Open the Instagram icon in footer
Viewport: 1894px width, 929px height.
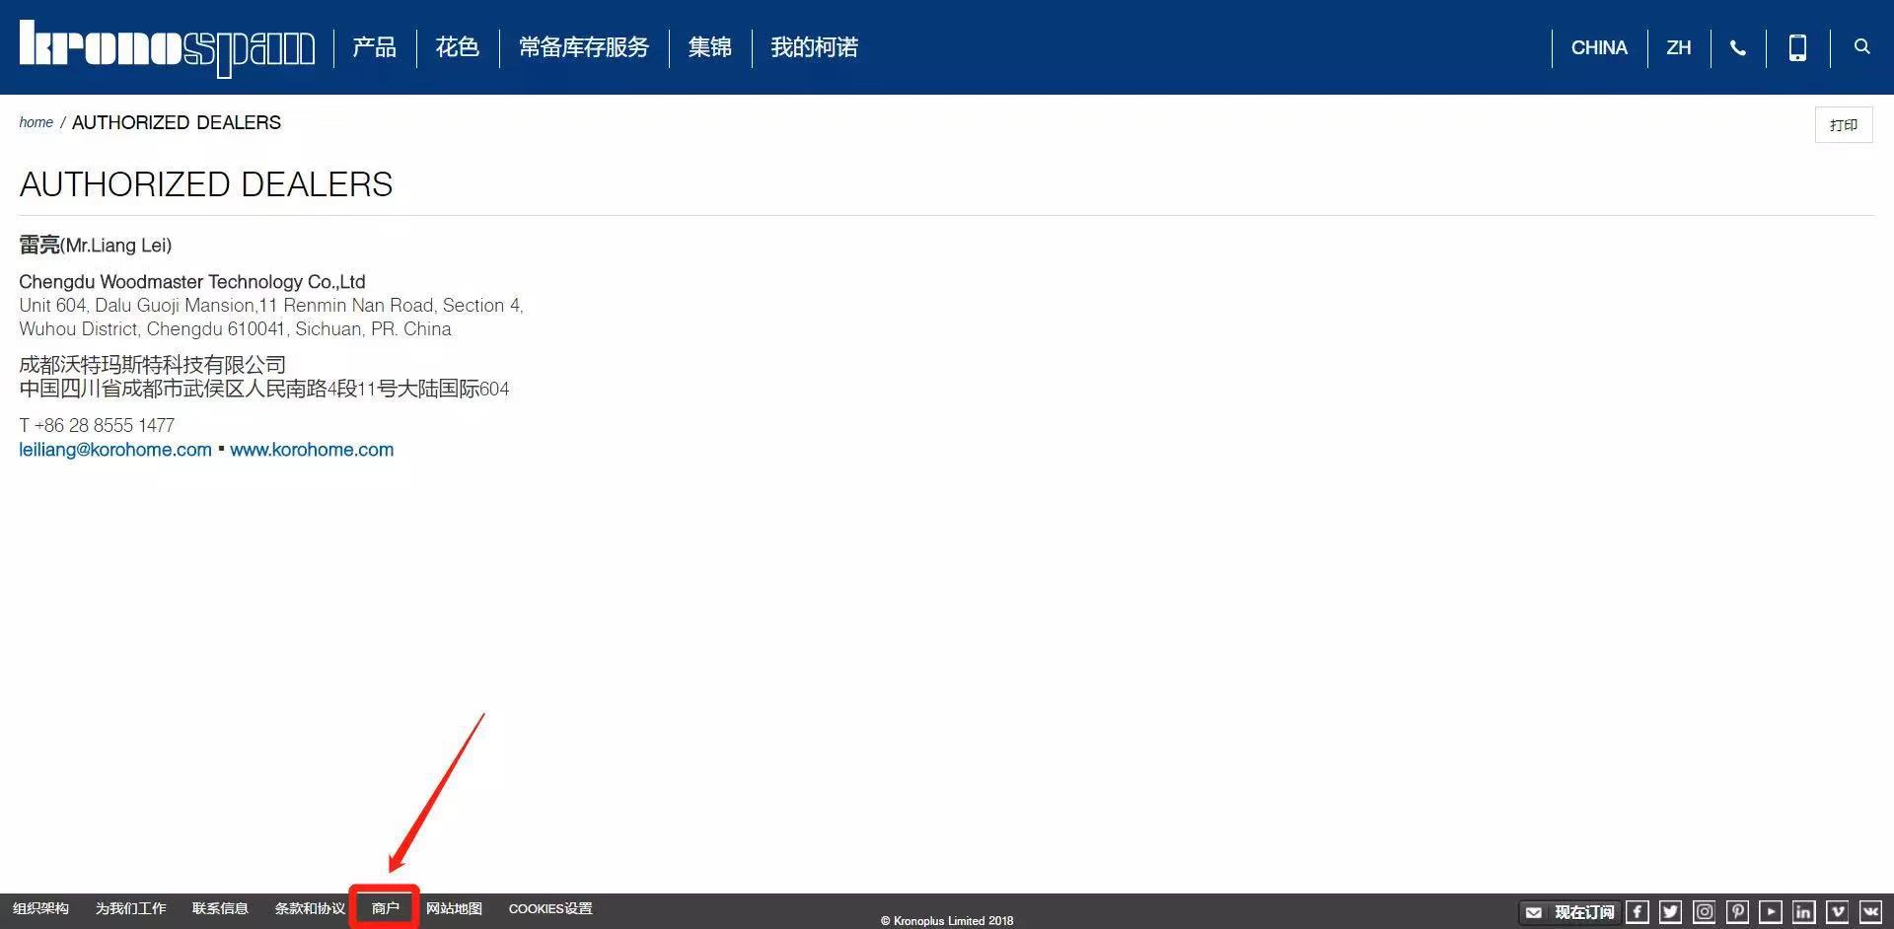[x=1705, y=912]
